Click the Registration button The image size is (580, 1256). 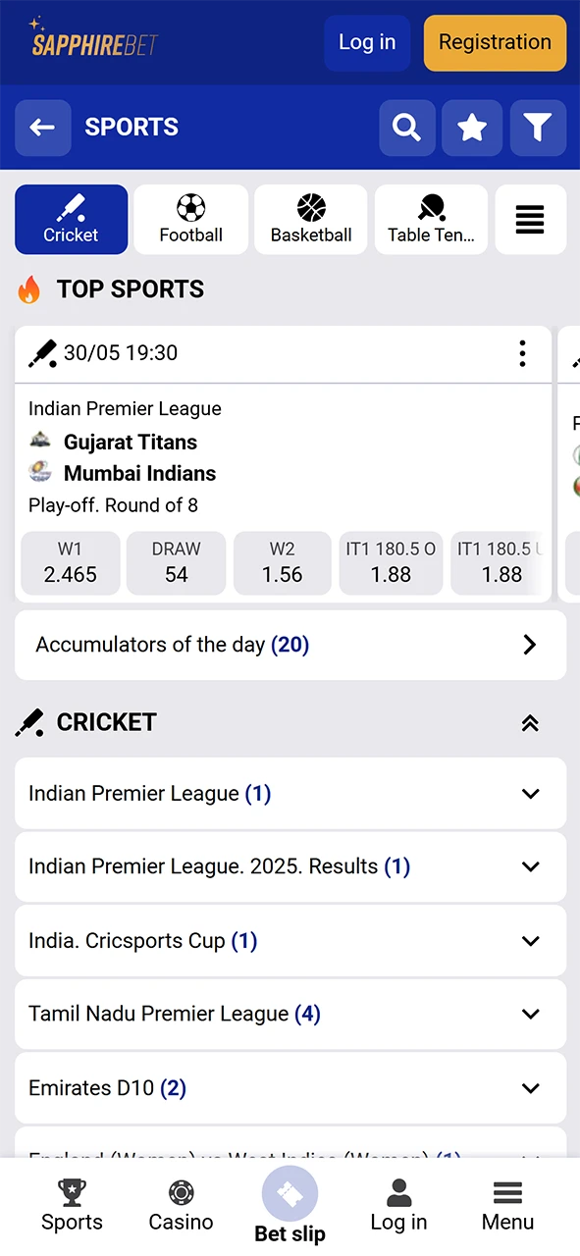[495, 42]
